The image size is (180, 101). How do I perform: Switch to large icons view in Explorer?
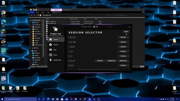coord(143,66)
